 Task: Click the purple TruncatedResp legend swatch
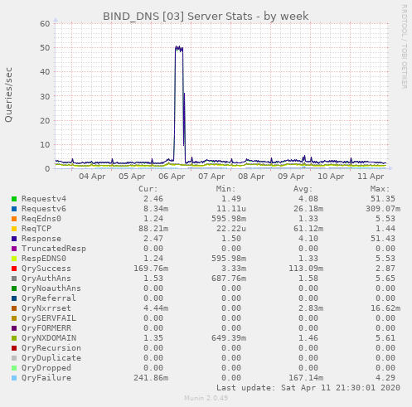(14, 249)
